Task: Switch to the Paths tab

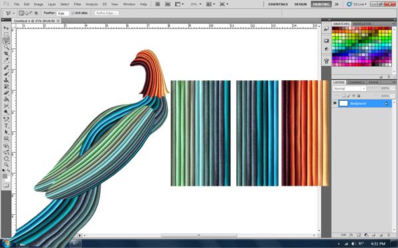Action: [x=373, y=82]
